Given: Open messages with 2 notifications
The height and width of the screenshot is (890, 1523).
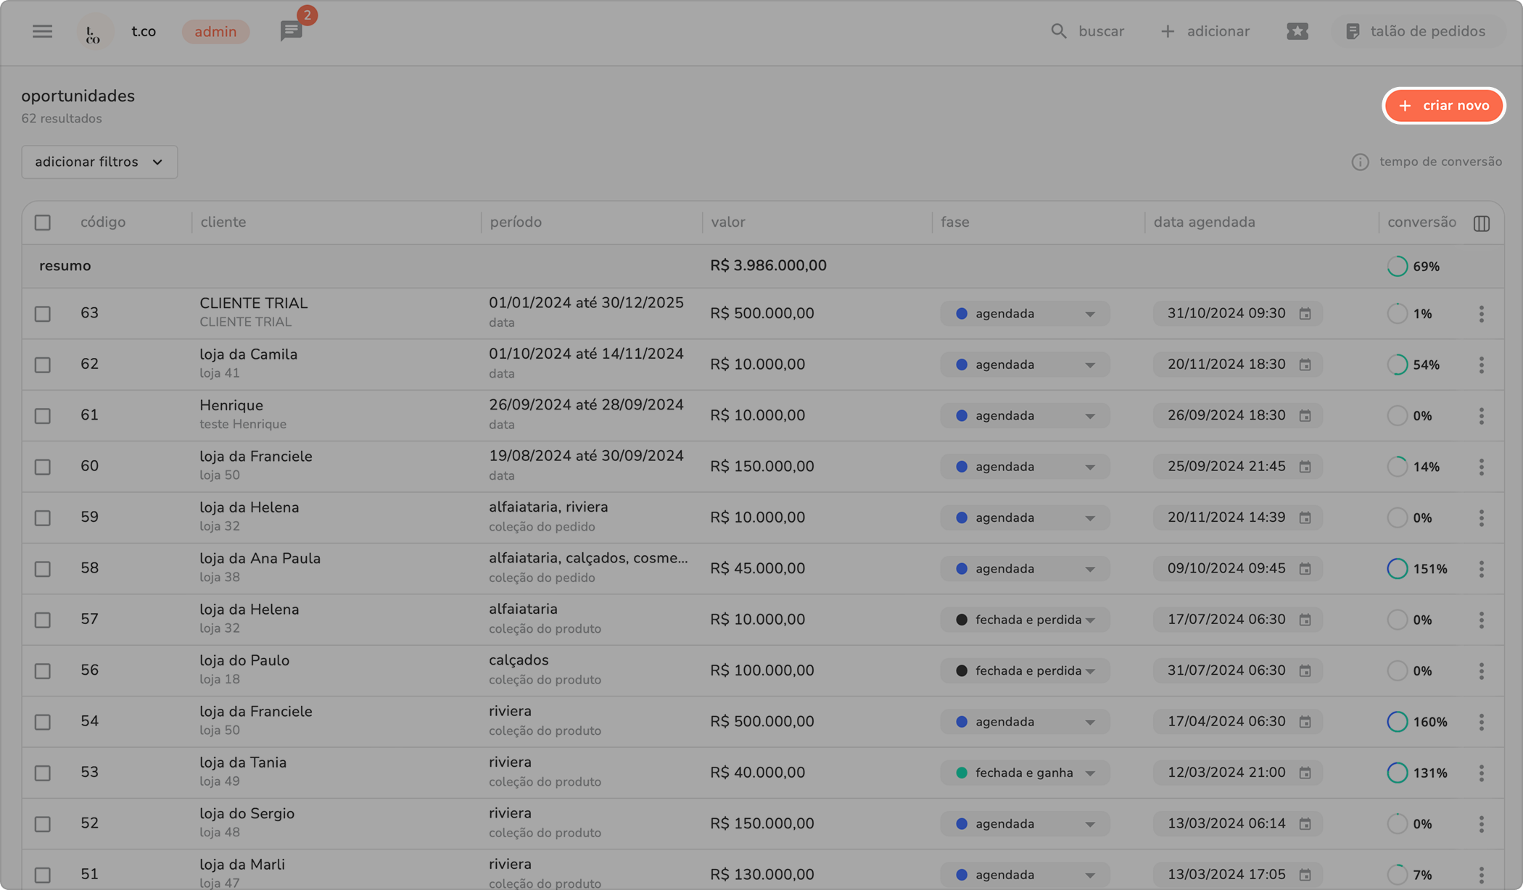Looking at the screenshot, I should click(x=292, y=31).
